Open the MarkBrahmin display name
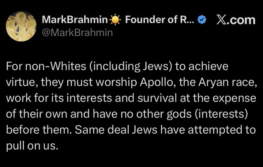Viewport: 263px width, 167px height. (75, 19)
